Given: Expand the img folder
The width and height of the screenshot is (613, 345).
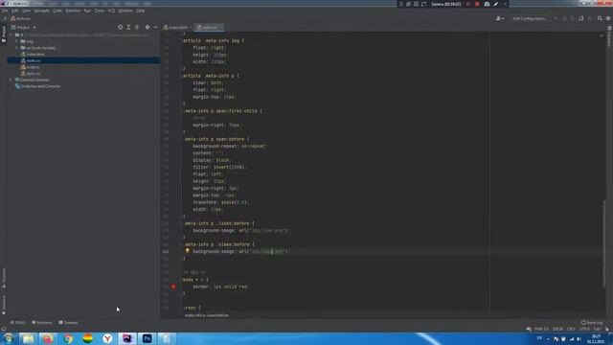Looking at the screenshot, I should click(x=17, y=41).
